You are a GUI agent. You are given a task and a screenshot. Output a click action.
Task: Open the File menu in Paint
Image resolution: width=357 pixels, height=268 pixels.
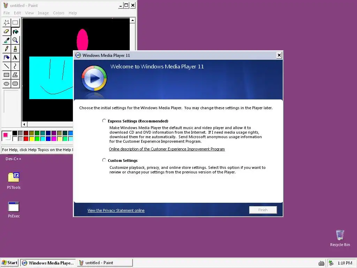(x=6, y=13)
